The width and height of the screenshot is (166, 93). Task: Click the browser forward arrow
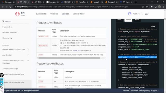pyautogui.click(x=6, y=7)
